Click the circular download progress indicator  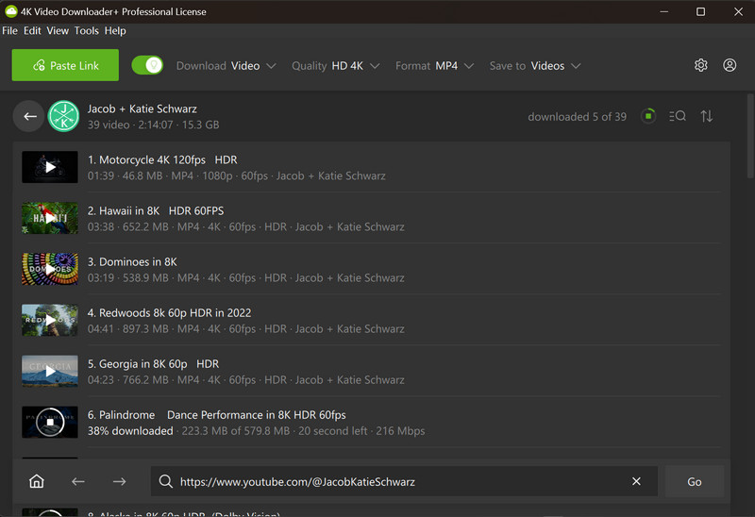coord(648,116)
